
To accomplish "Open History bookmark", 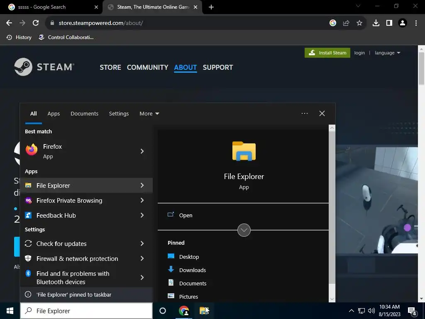I will (19, 37).
